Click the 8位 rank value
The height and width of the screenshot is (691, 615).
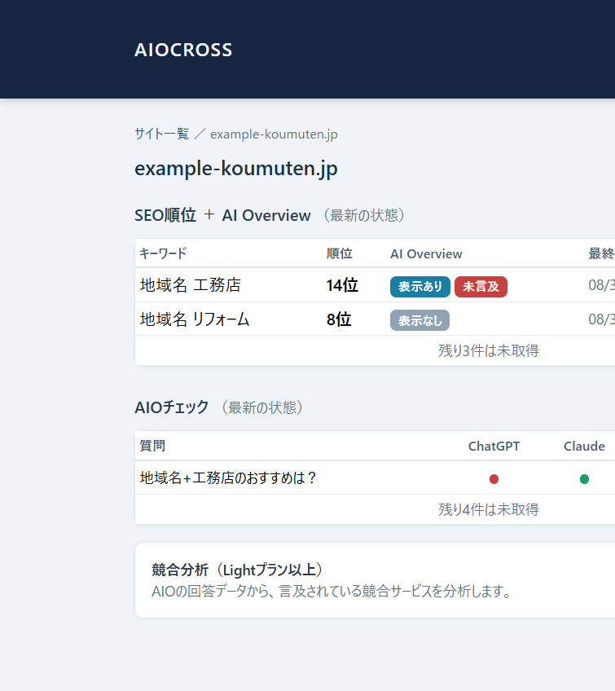coord(339,319)
